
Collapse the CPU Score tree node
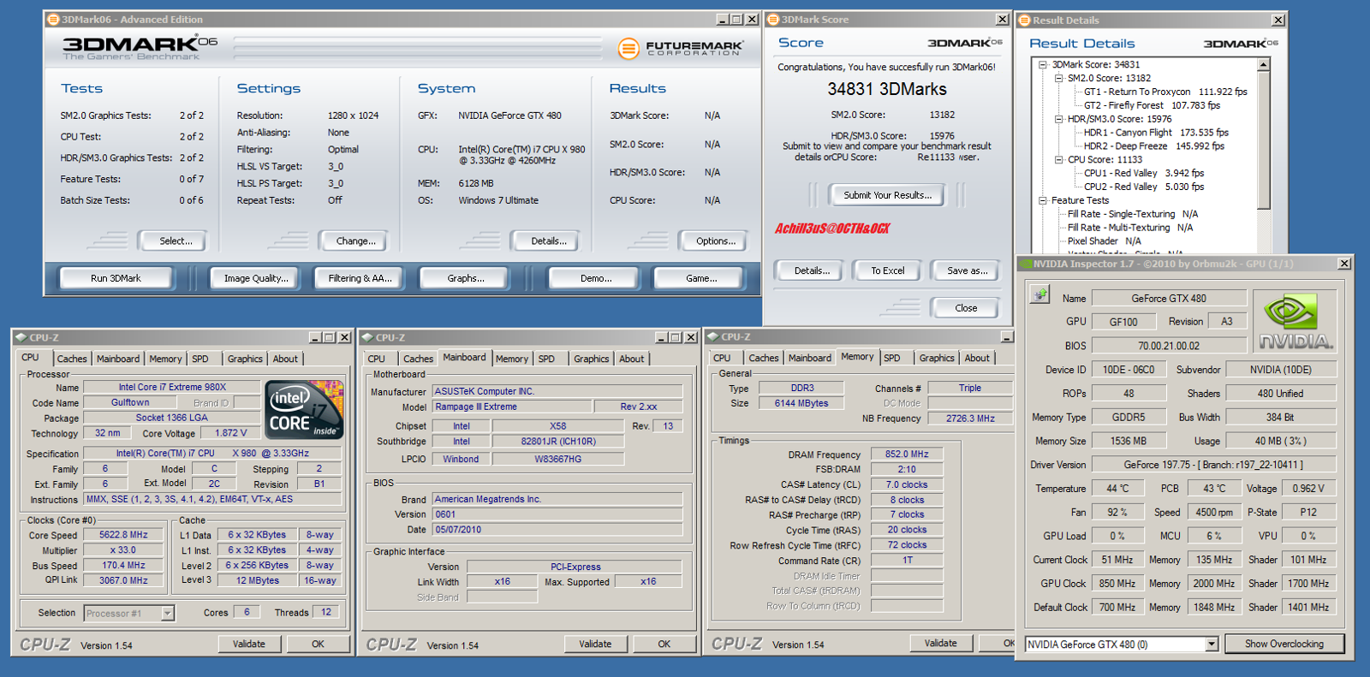tap(1058, 159)
